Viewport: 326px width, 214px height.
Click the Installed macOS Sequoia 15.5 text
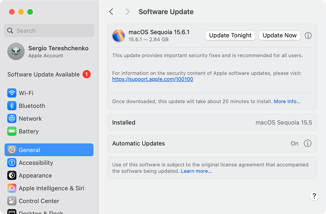tap(284, 122)
